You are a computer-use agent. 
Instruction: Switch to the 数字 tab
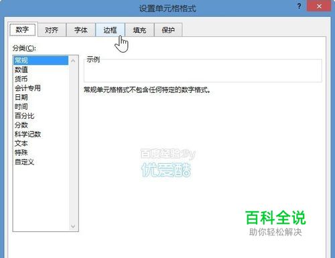coord(23,29)
